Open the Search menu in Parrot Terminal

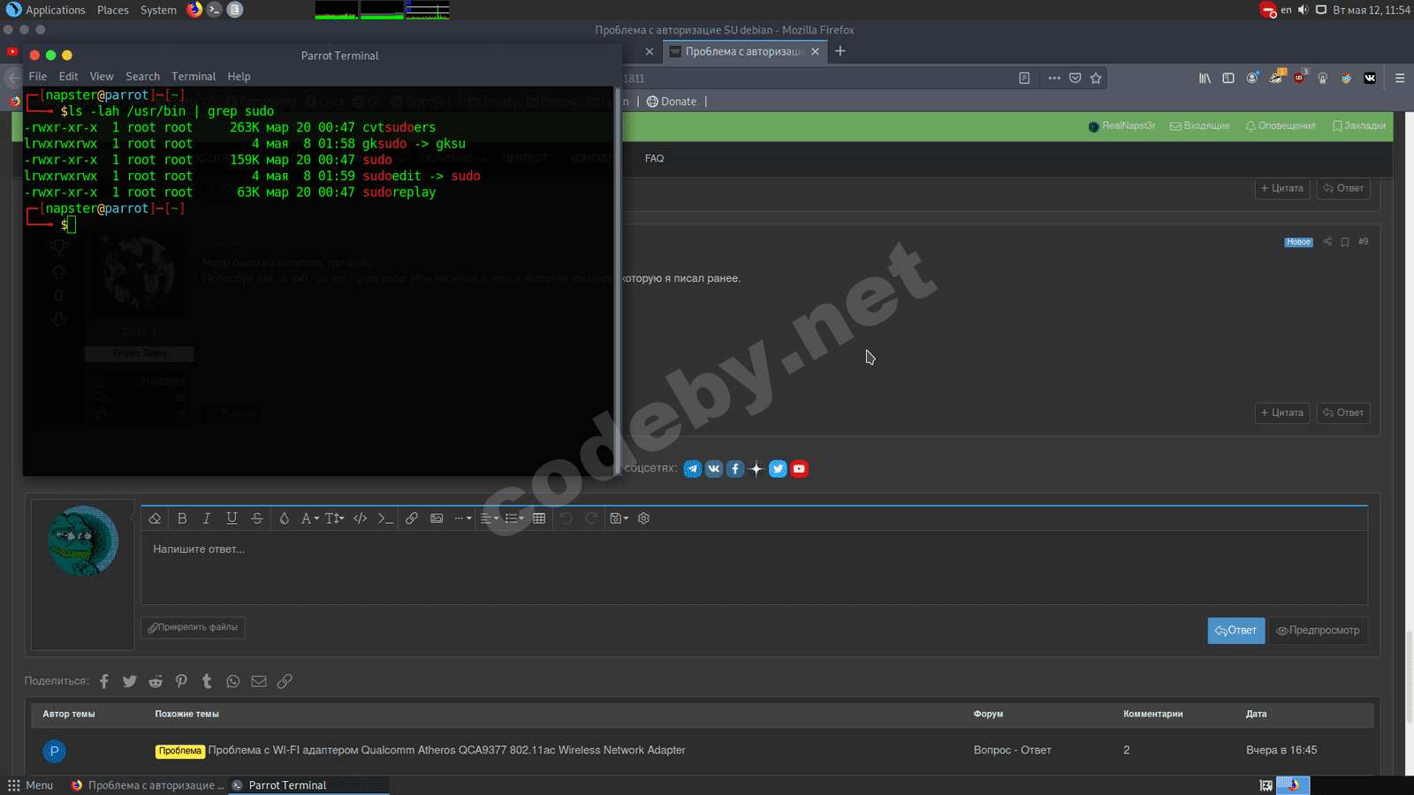[x=142, y=76]
